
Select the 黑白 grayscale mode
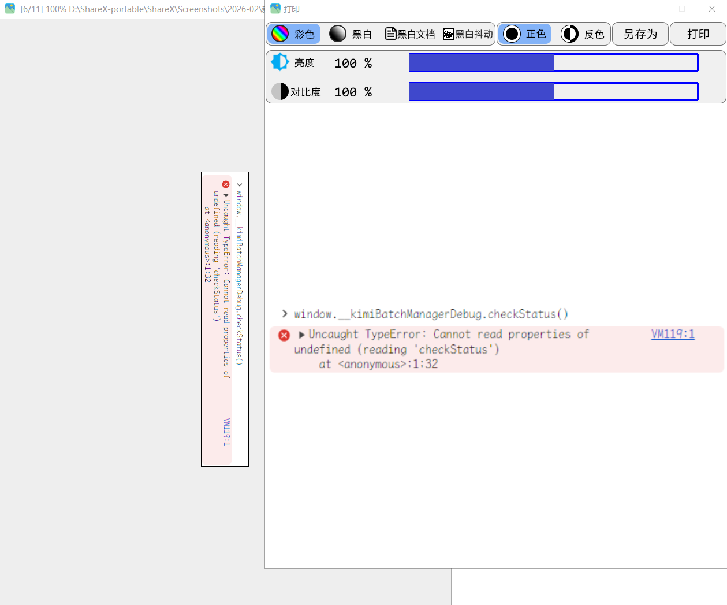pyautogui.click(x=361, y=34)
